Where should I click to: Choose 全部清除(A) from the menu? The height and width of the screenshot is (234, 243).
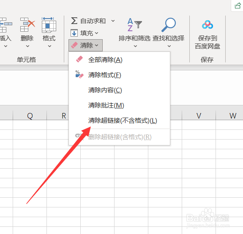coord(119,60)
